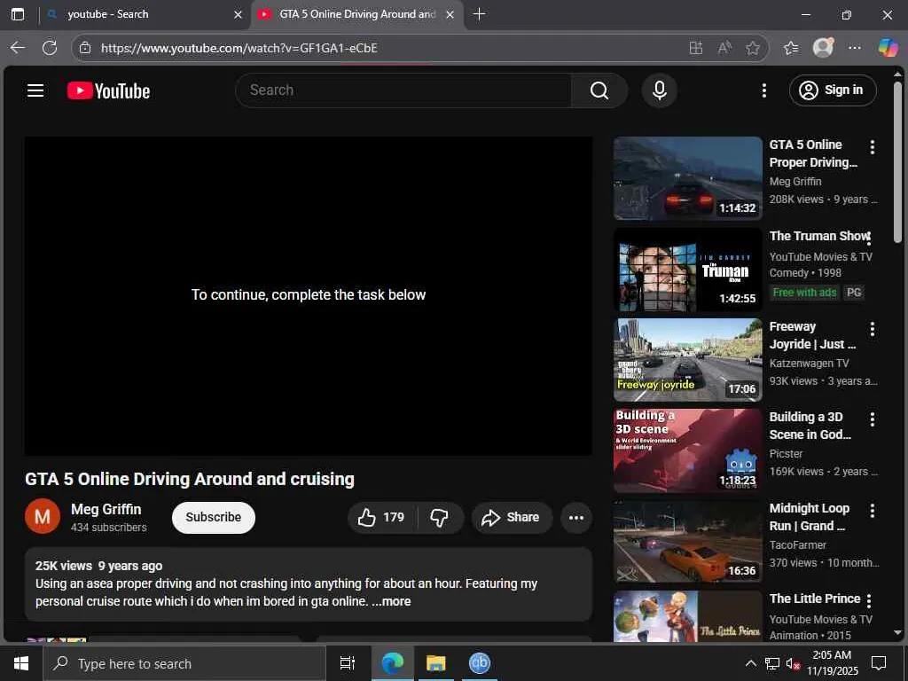
Task: Go back in browser history
Action: [x=18, y=48]
